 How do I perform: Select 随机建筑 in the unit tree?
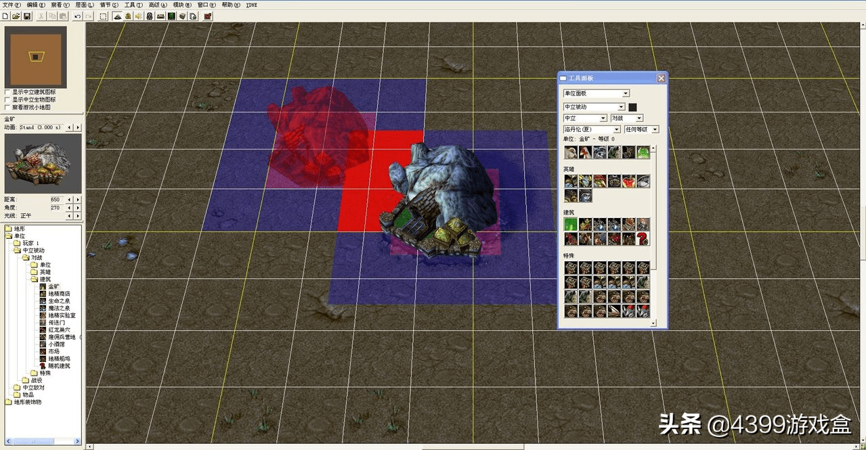click(x=59, y=365)
